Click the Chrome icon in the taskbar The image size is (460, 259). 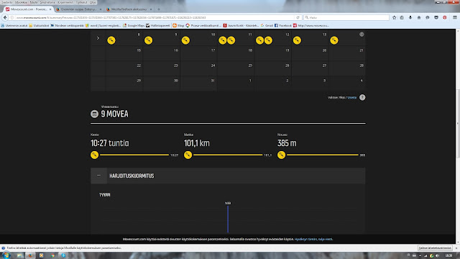[52, 255]
